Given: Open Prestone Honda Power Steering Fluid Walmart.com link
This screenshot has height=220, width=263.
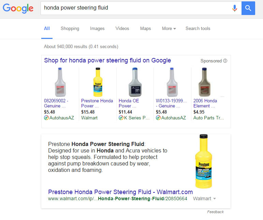Looking at the screenshot, I should (x=120, y=192).
